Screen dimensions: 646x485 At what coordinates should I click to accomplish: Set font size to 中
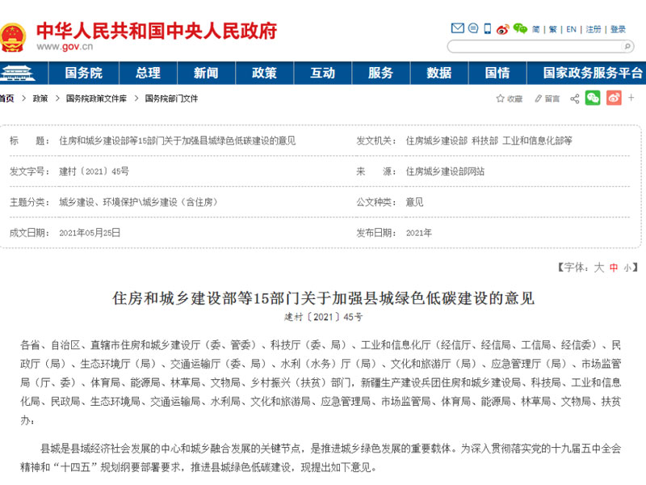[613, 268]
